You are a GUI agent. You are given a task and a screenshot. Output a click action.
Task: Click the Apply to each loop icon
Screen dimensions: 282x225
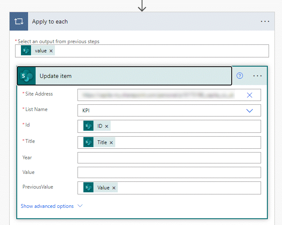pyautogui.click(x=19, y=21)
